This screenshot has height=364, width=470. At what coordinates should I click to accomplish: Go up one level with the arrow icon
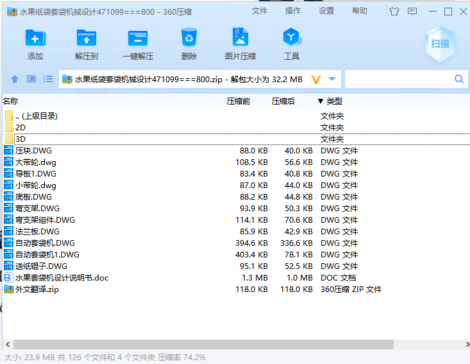click(x=15, y=79)
